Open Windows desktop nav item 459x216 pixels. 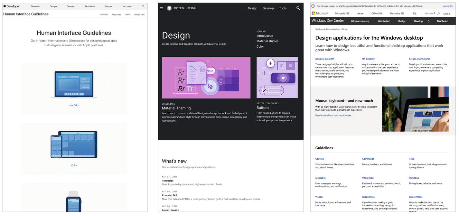point(360,21)
